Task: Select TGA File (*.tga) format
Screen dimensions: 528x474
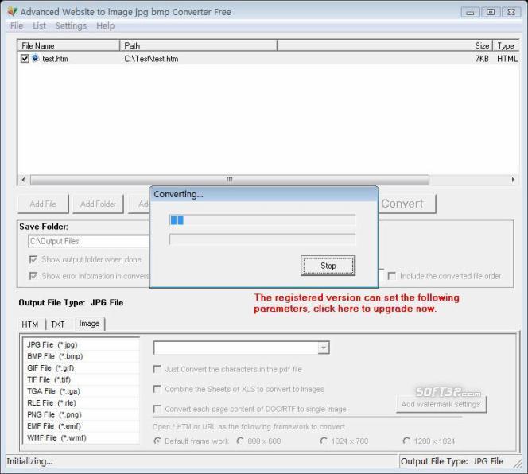Action: (81, 391)
